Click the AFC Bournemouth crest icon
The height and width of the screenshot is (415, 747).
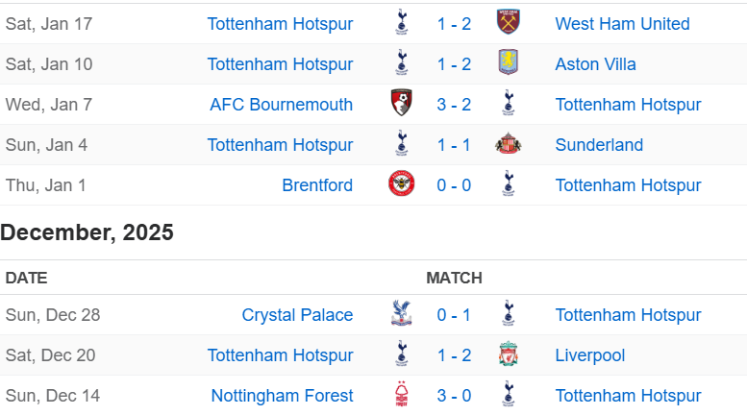click(402, 103)
